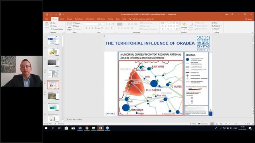Open the File menu

47,19
